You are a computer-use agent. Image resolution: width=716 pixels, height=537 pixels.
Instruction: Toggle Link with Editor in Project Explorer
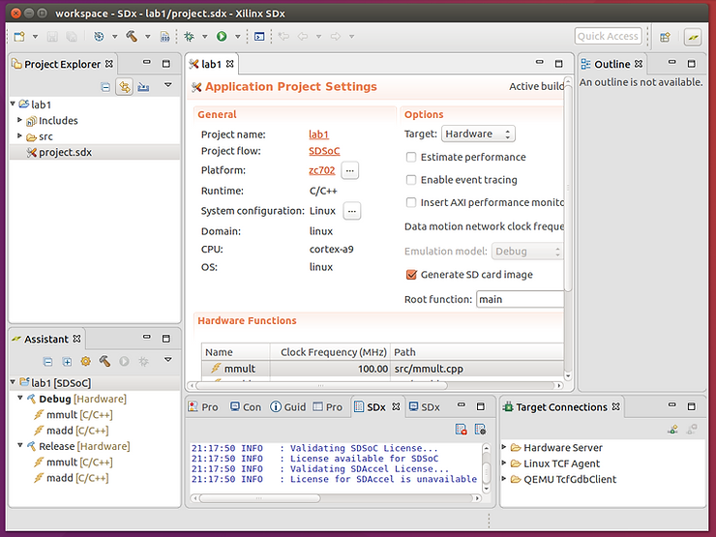pyautogui.click(x=124, y=87)
